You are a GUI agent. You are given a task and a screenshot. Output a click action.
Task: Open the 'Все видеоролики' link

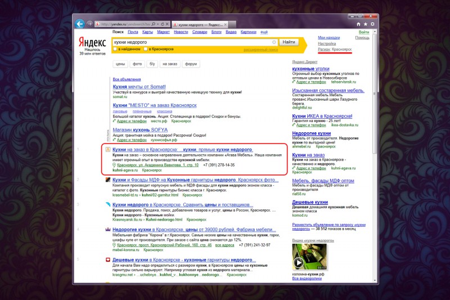coord(307,279)
